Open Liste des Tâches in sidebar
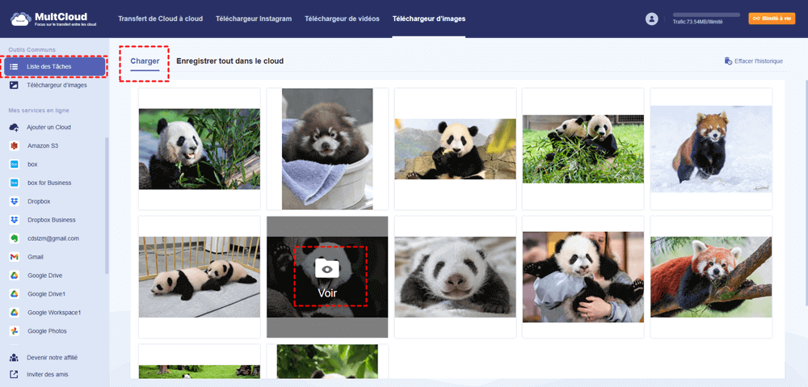808x387 pixels. [x=55, y=66]
